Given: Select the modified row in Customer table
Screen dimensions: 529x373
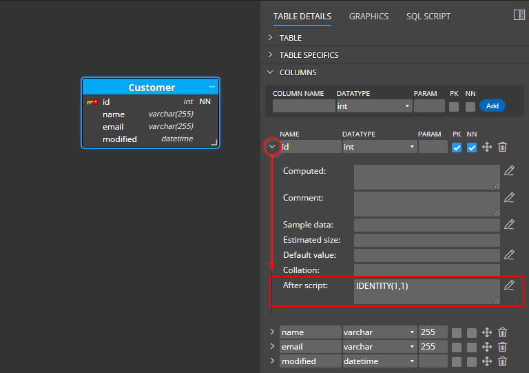Looking at the screenshot, I should [x=150, y=139].
